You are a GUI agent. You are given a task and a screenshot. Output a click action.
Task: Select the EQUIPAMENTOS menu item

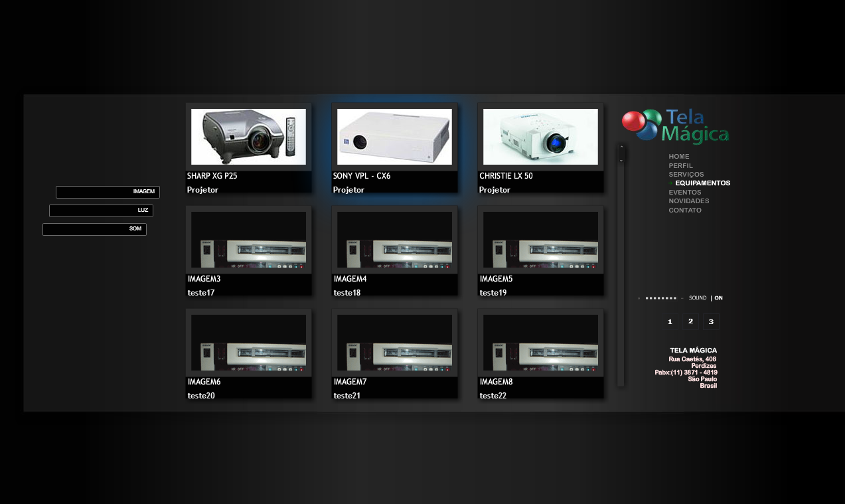[x=702, y=183]
